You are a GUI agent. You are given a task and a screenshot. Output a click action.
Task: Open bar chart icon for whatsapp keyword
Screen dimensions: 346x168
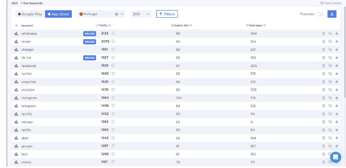[x=16, y=34]
